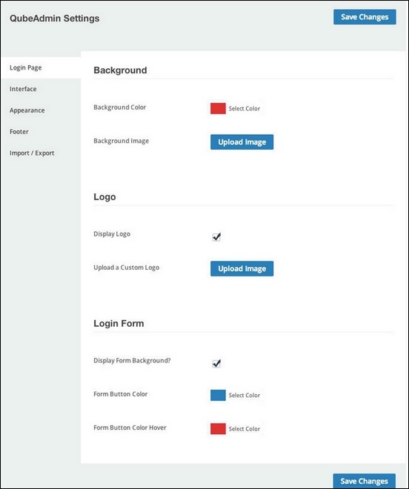Upload a Background Image
409x489 pixels.
242,142
